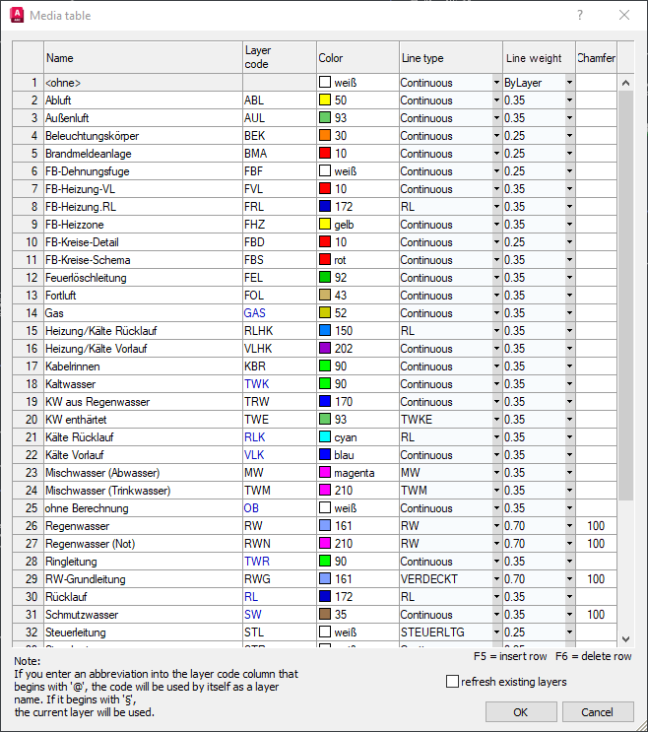Click the KW aus Regenwasser name cell
648x732 pixels.
click(x=143, y=402)
